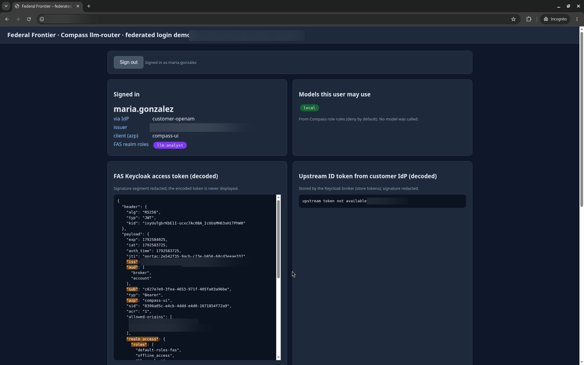Open Chrome three-dot menu
Image resolution: width=584 pixels, height=365 pixels.
577,19
